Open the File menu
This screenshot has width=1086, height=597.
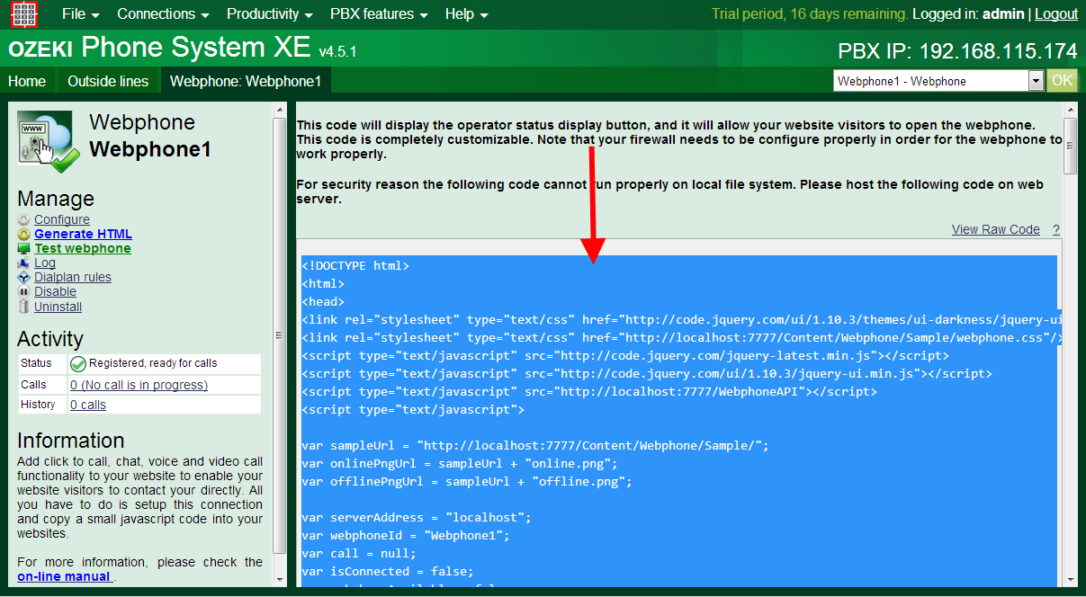click(x=80, y=14)
